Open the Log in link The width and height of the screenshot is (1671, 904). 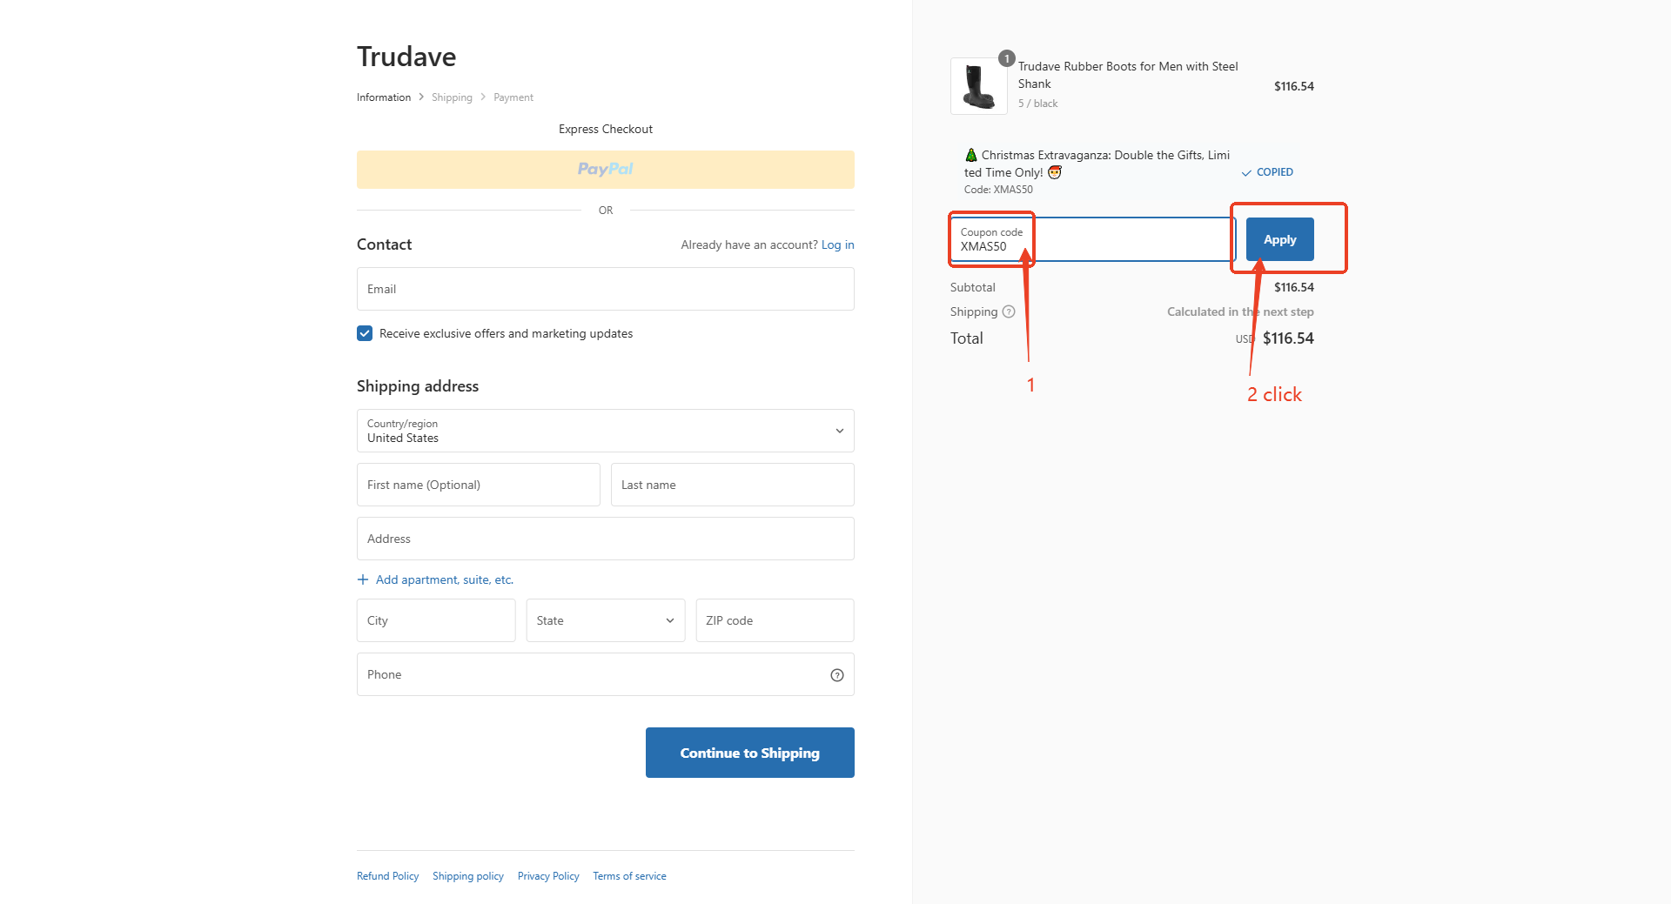point(837,244)
